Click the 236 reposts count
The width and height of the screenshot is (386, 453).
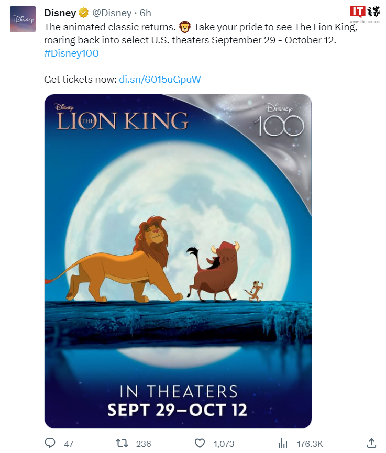[143, 444]
